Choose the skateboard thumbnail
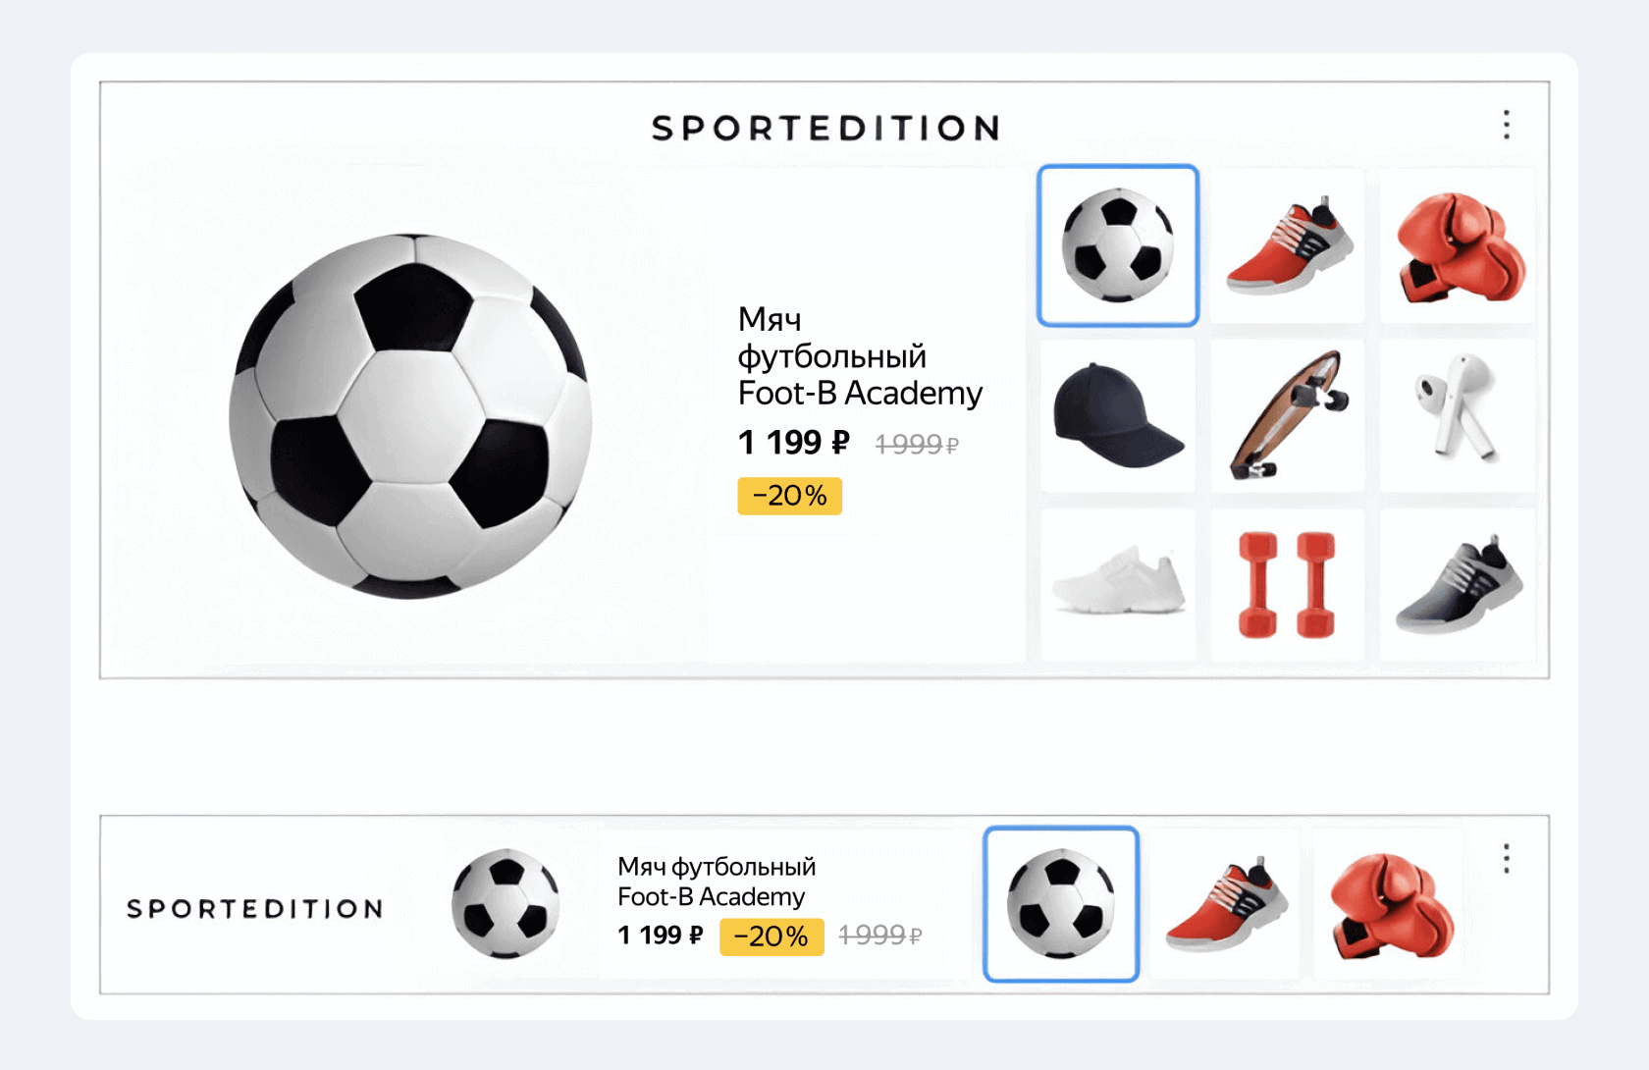Image resolution: width=1649 pixels, height=1070 pixels. pyautogui.click(x=1288, y=415)
